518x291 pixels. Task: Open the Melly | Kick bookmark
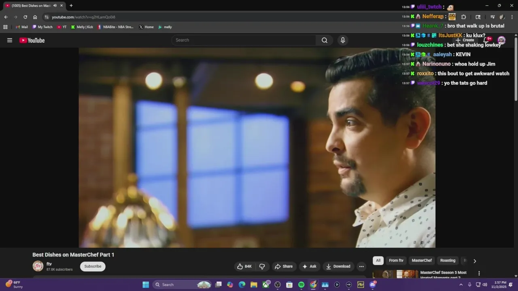tap(82, 27)
